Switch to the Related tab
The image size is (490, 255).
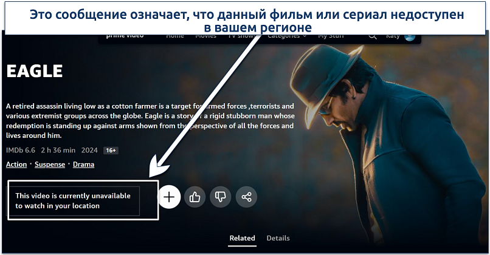coord(242,238)
